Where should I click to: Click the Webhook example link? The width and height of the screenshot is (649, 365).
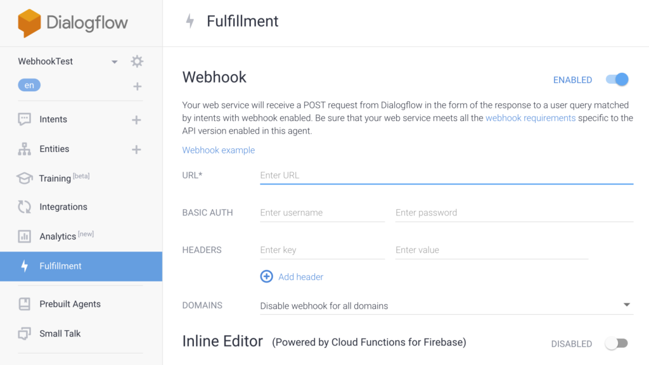click(219, 150)
